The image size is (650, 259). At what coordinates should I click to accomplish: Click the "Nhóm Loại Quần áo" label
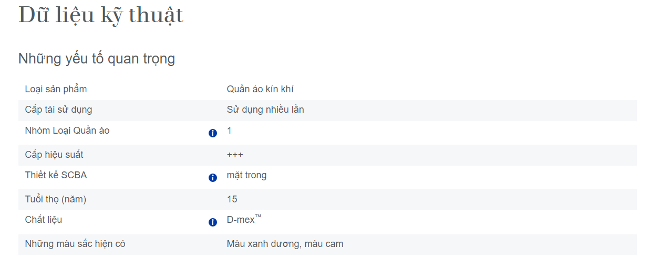(67, 131)
